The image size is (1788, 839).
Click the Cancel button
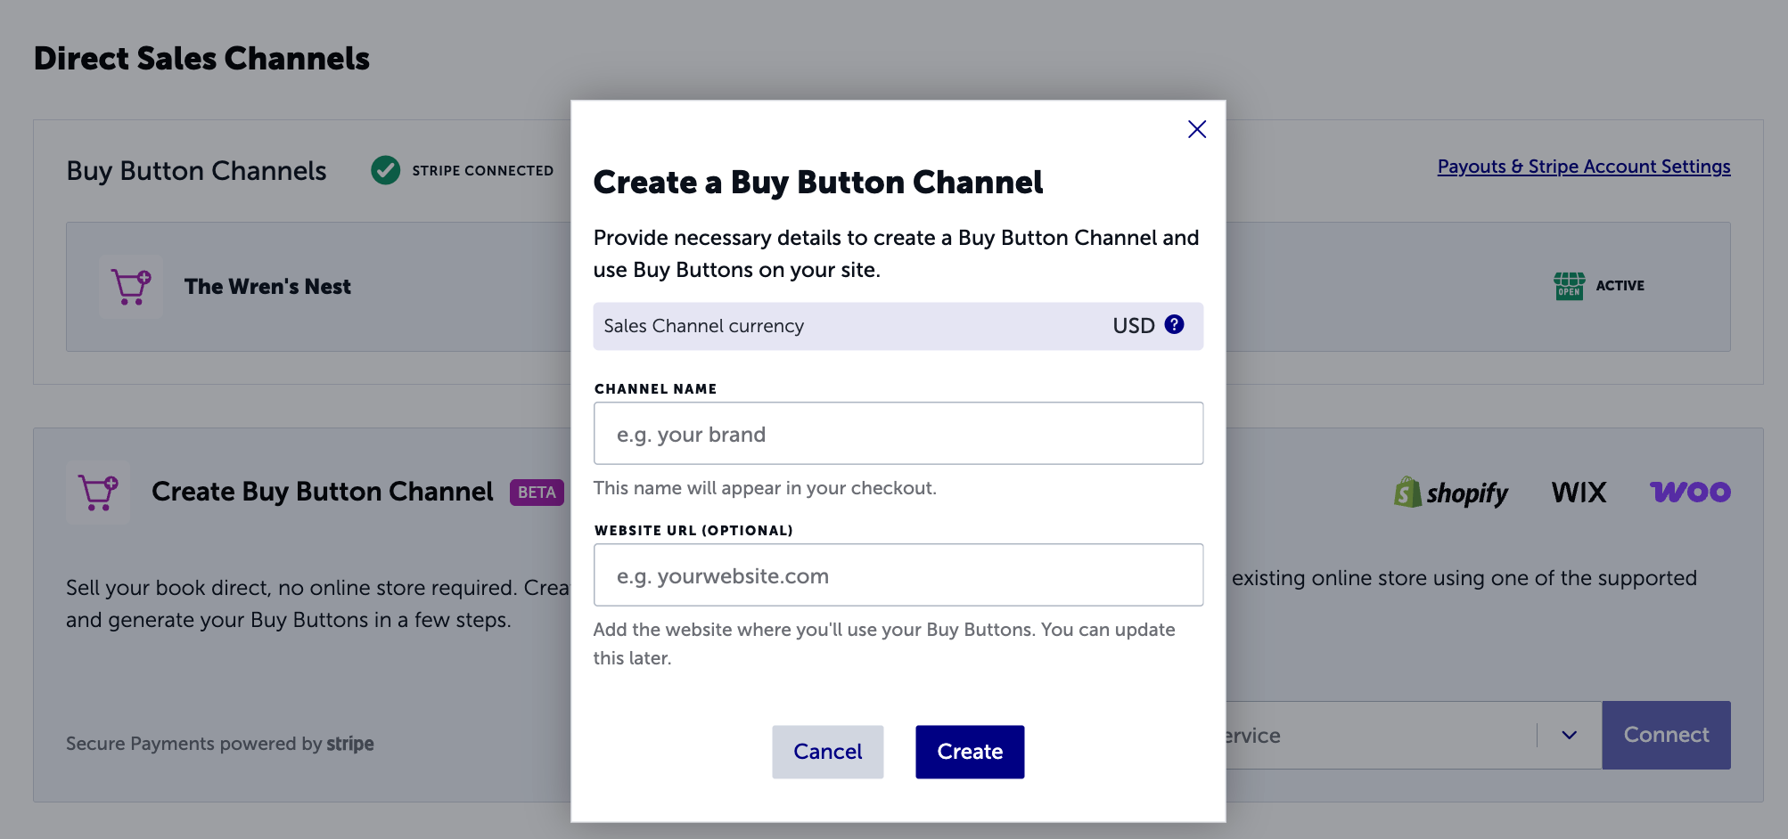(x=827, y=752)
